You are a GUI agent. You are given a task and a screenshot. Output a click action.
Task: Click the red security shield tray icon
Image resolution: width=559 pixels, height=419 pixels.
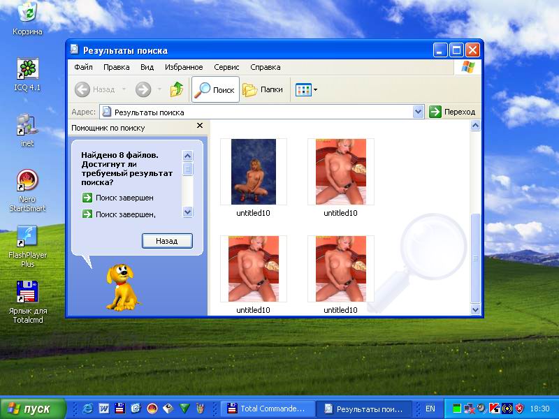pyautogui.click(x=519, y=409)
